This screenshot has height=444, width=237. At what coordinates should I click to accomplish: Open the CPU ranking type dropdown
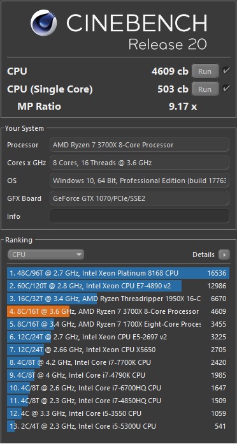pos(46,255)
